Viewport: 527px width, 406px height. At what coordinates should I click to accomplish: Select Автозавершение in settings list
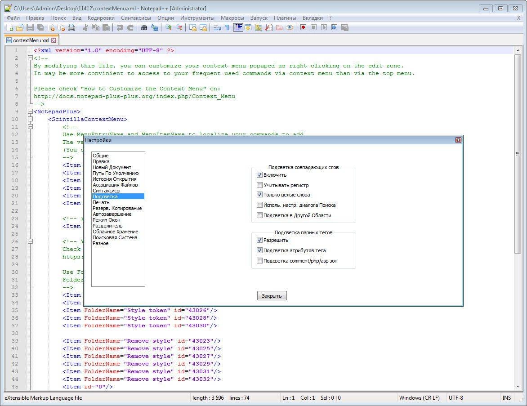pyautogui.click(x=118, y=214)
